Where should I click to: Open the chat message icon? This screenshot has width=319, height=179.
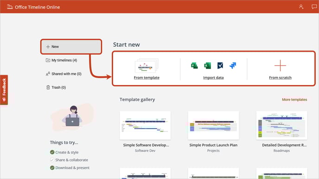pyautogui.click(x=314, y=7)
